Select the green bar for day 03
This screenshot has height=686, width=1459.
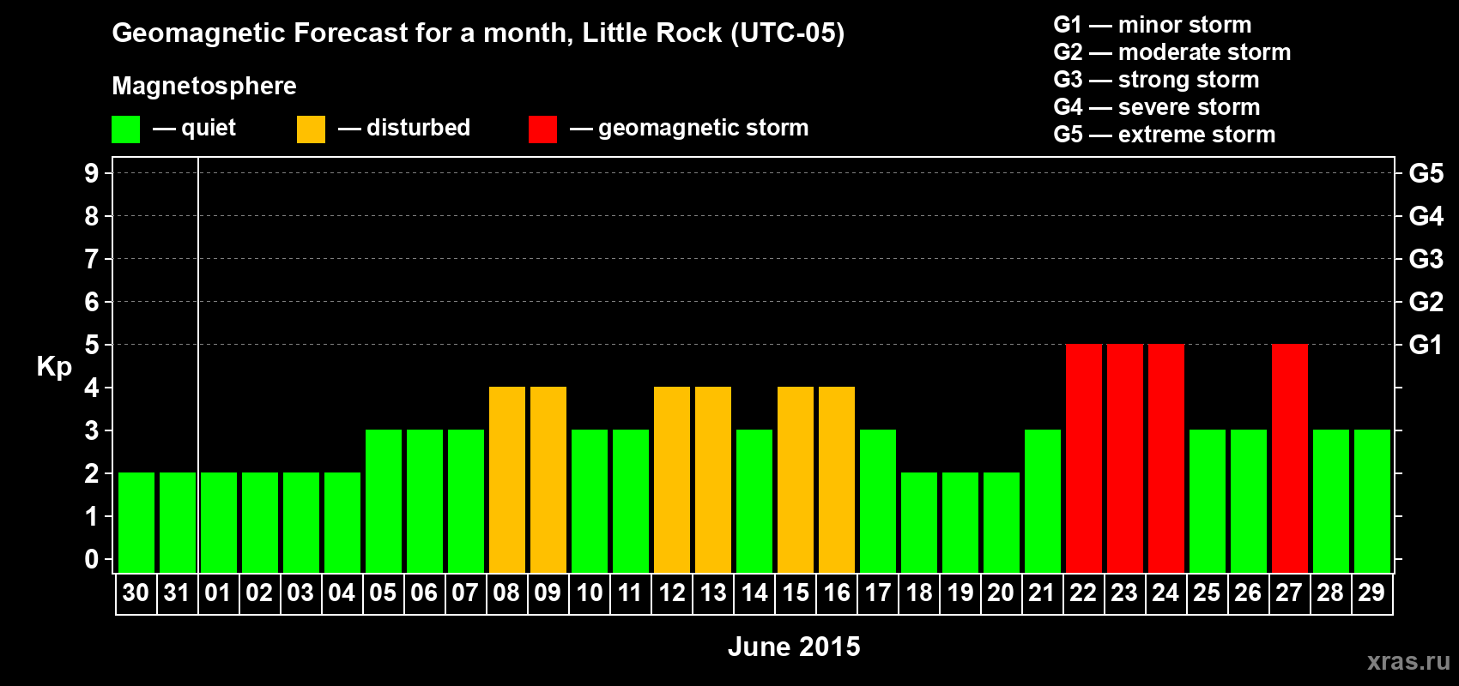click(x=301, y=522)
